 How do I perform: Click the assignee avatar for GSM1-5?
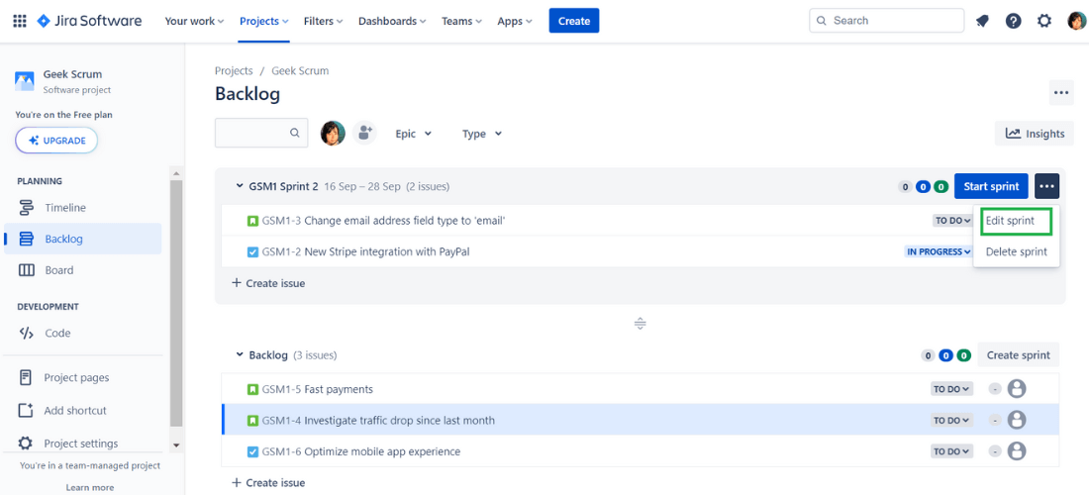pyautogui.click(x=1016, y=389)
